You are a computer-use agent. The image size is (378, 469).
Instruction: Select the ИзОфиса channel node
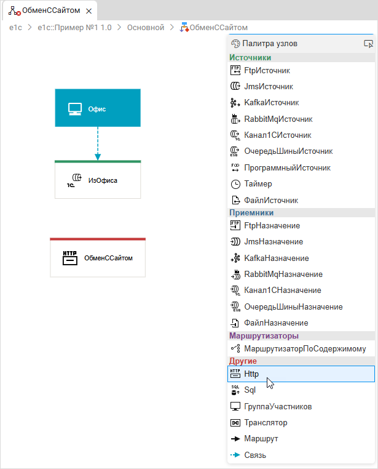pyautogui.click(x=98, y=180)
